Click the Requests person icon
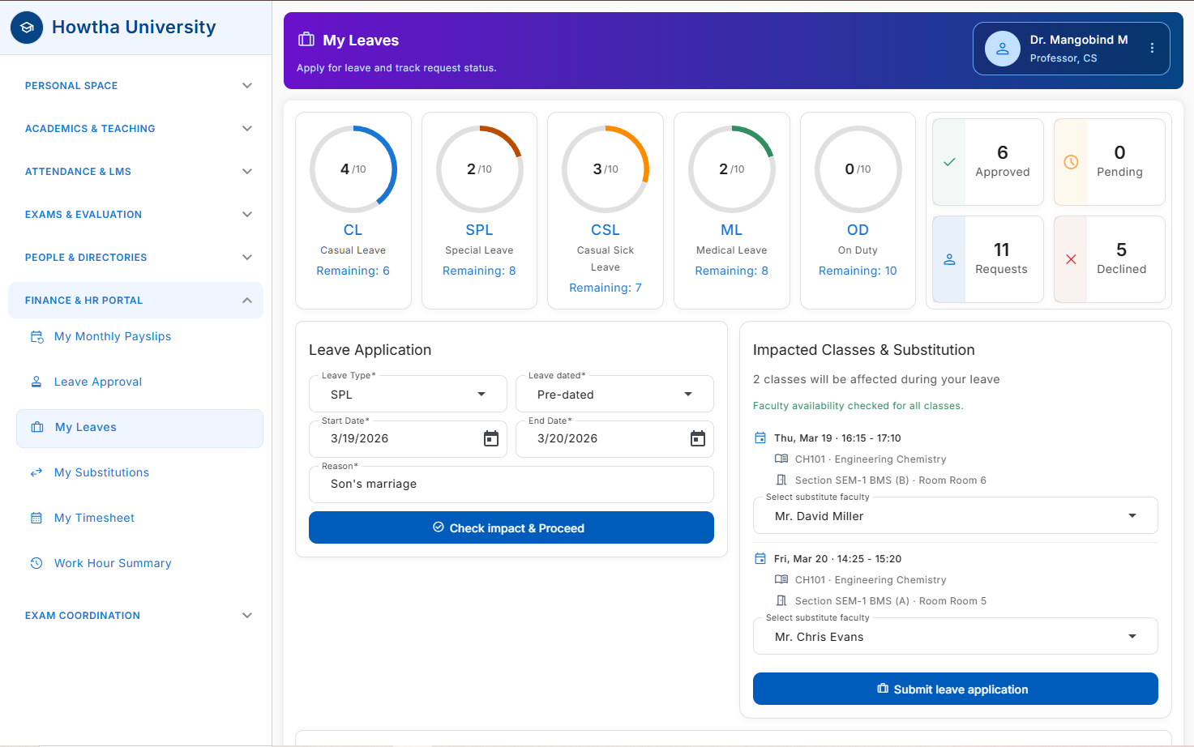This screenshot has width=1194, height=747. (x=949, y=259)
